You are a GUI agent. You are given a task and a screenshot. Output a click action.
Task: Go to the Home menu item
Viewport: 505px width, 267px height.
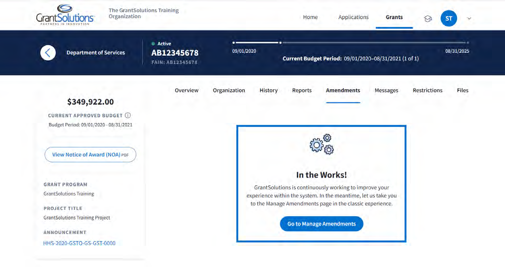click(x=310, y=17)
